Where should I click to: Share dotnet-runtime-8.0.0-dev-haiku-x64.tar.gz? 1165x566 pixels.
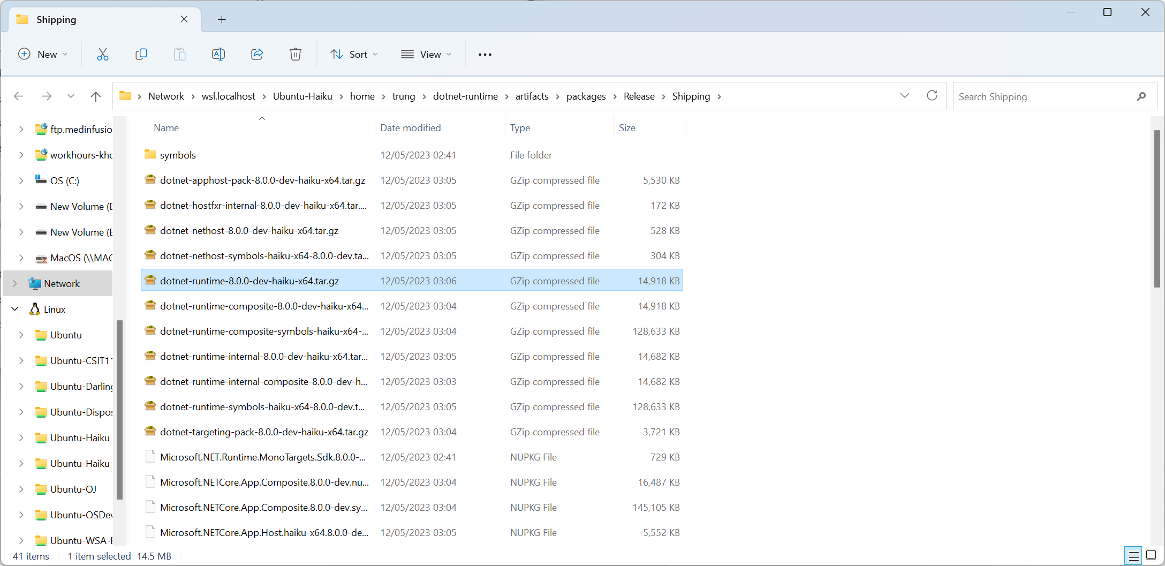click(x=257, y=54)
